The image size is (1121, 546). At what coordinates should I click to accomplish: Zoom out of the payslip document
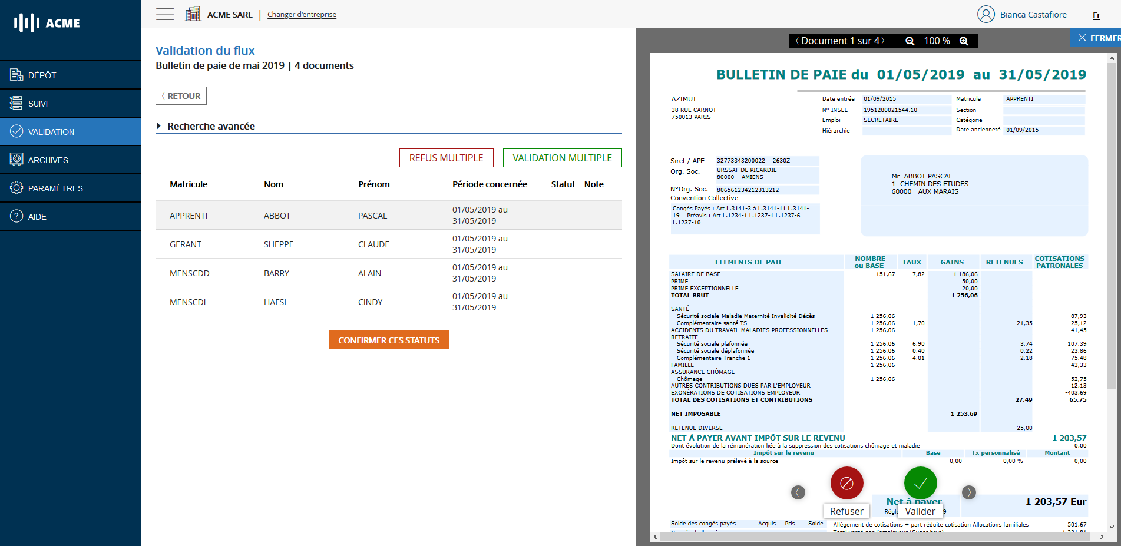click(911, 41)
